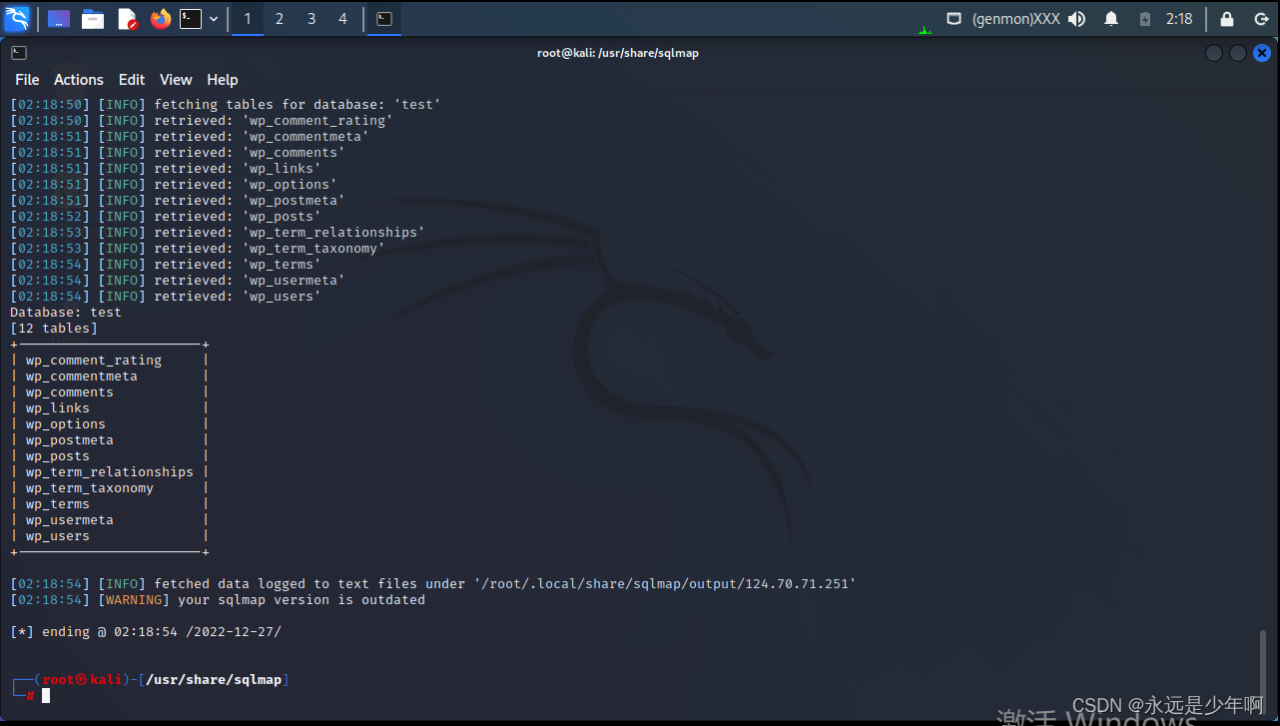Launch the text editor panel icon
Viewport: 1280px width, 726px height.
tap(127, 18)
